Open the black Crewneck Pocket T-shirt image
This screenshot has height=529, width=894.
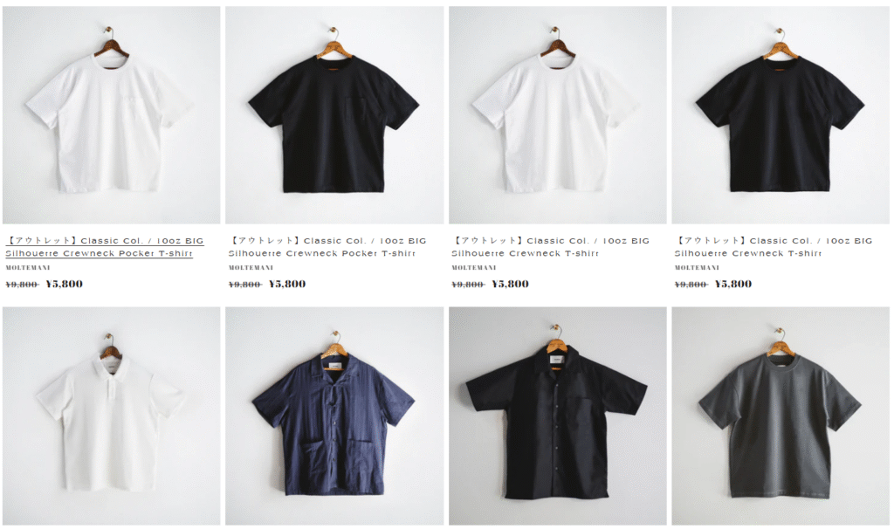(x=334, y=115)
